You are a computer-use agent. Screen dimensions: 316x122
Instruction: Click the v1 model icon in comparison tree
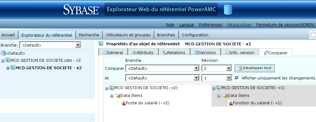[x=219, y=88]
